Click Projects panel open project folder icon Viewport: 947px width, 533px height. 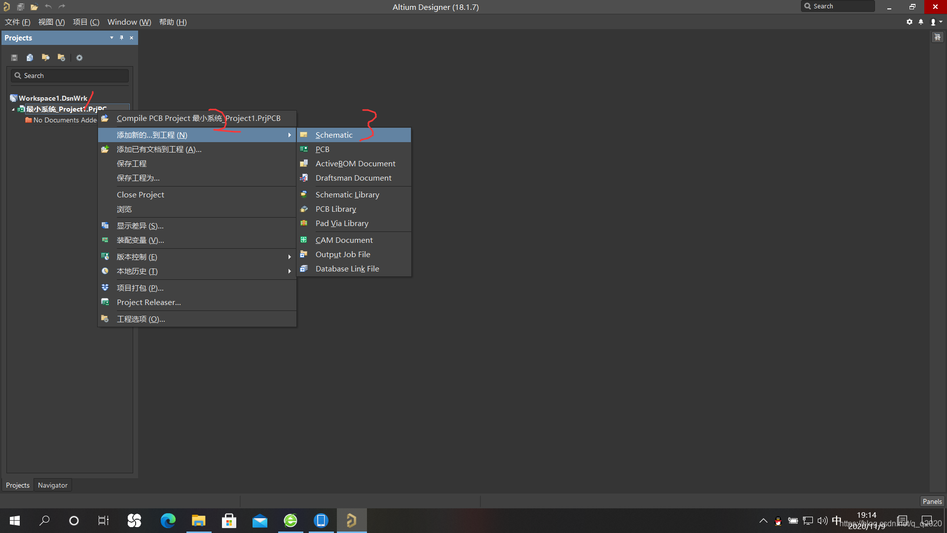coord(45,58)
